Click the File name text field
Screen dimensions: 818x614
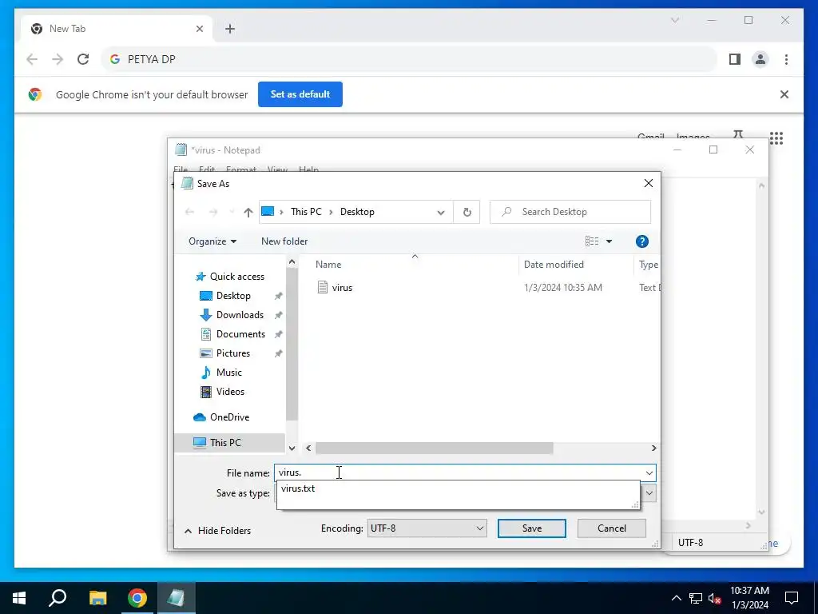pos(459,472)
